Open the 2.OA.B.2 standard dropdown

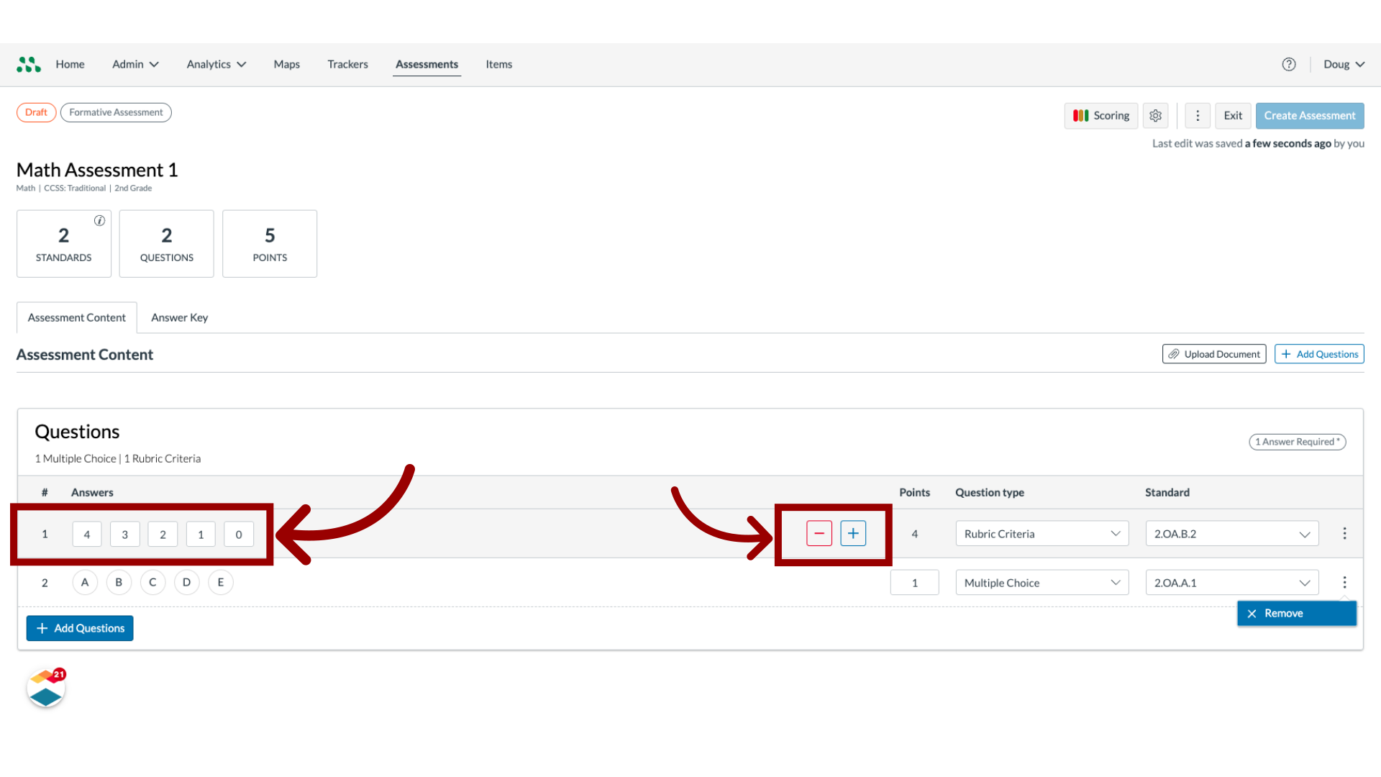click(1232, 534)
